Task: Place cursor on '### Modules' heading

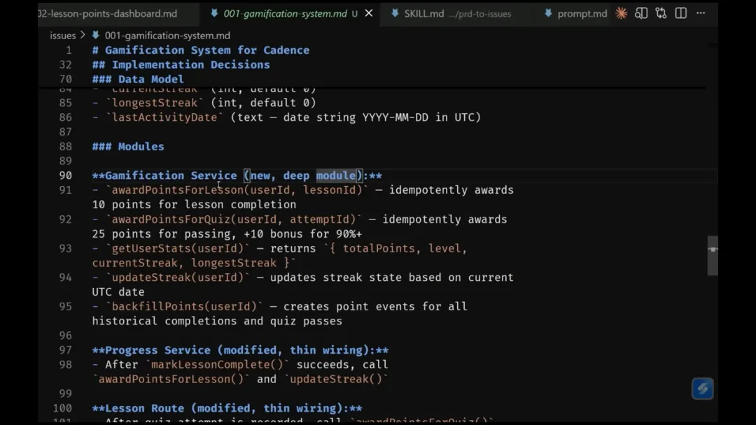Action: [x=128, y=146]
